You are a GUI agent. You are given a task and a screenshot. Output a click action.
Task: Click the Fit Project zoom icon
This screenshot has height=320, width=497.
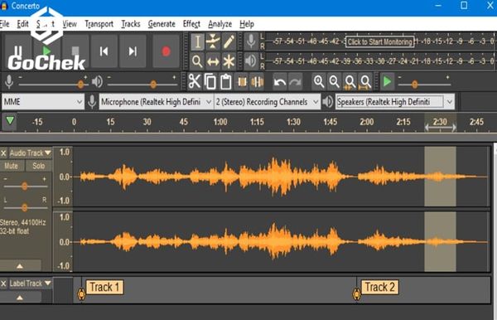coord(365,82)
